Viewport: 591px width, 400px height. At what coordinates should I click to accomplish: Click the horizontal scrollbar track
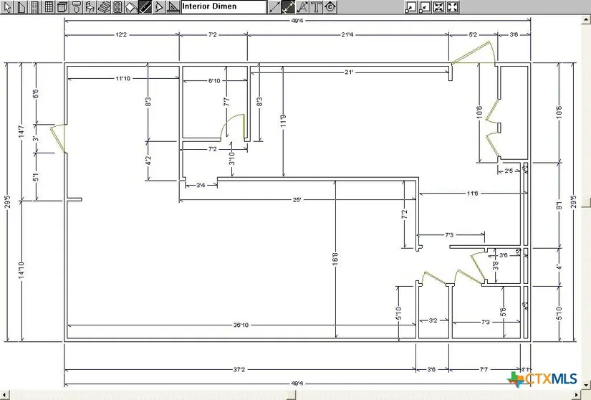287,395
